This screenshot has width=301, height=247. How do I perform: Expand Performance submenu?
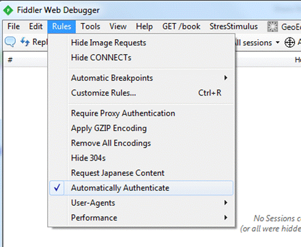pos(141,218)
